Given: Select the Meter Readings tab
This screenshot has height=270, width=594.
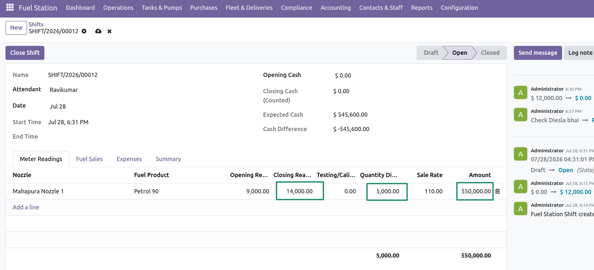Looking at the screenshot, I should click(41, 159).
